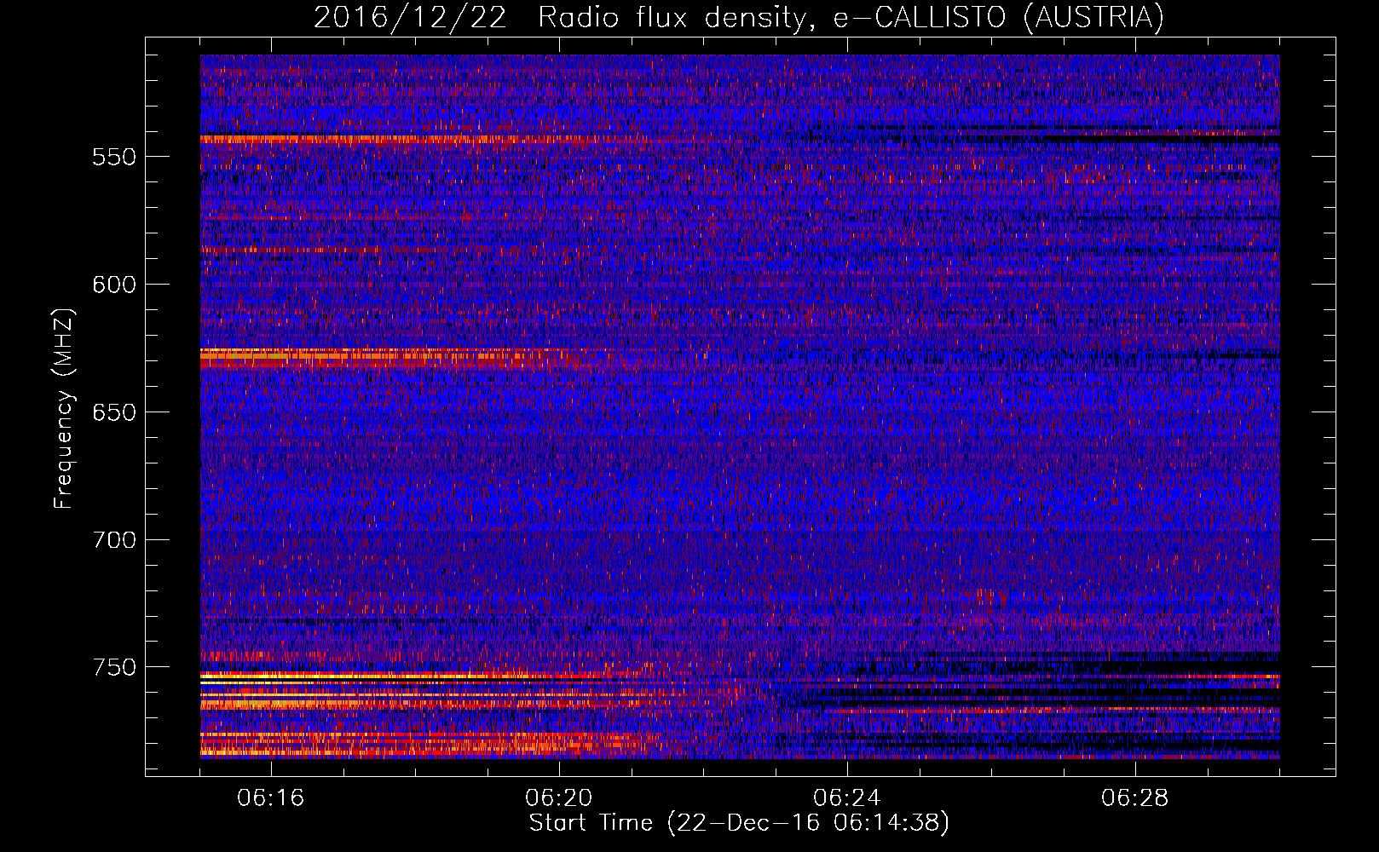Click the 'Start Time (22-Dec-16 06:14:38)' label
Viewport: 1379px width, 852px height.
(x=739, y=823)
